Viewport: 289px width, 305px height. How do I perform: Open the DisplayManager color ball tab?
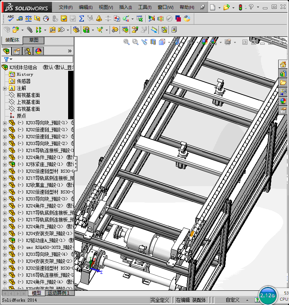[38, 51]
